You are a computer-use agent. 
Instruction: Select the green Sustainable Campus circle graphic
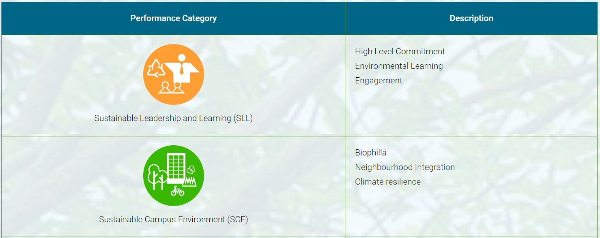[174, 176]
